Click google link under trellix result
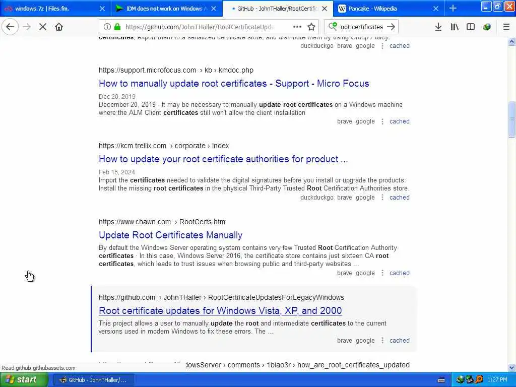Screen dimensions: 516x387 point(365,198)
